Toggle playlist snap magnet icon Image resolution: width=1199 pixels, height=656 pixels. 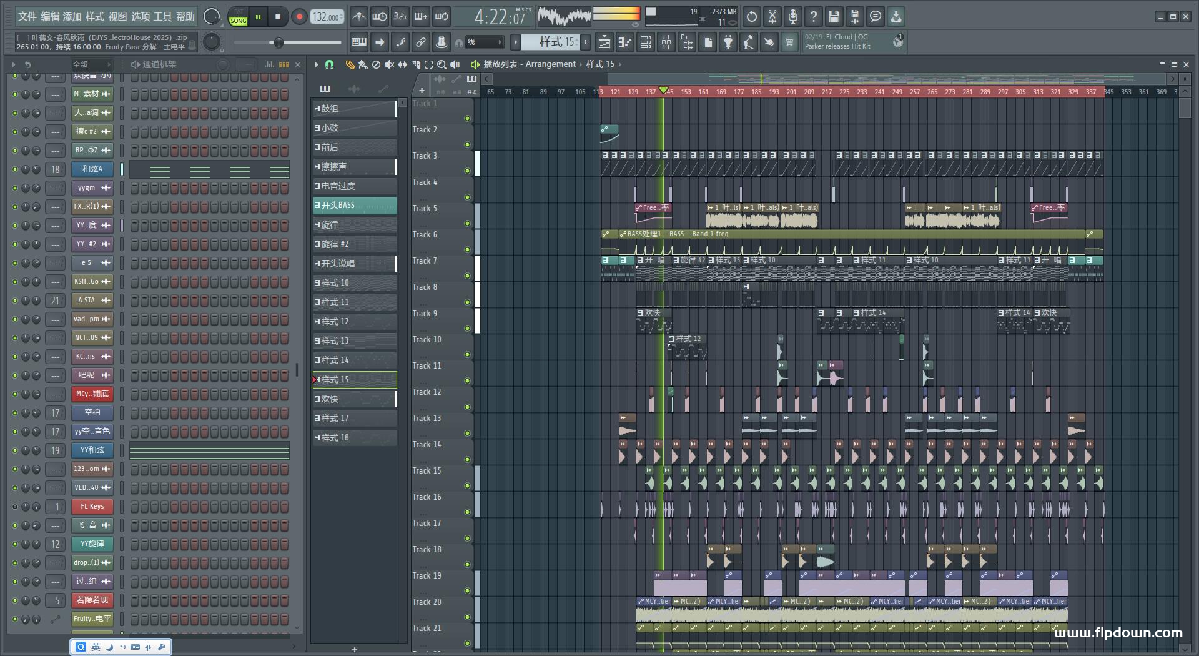pos(330,64)
